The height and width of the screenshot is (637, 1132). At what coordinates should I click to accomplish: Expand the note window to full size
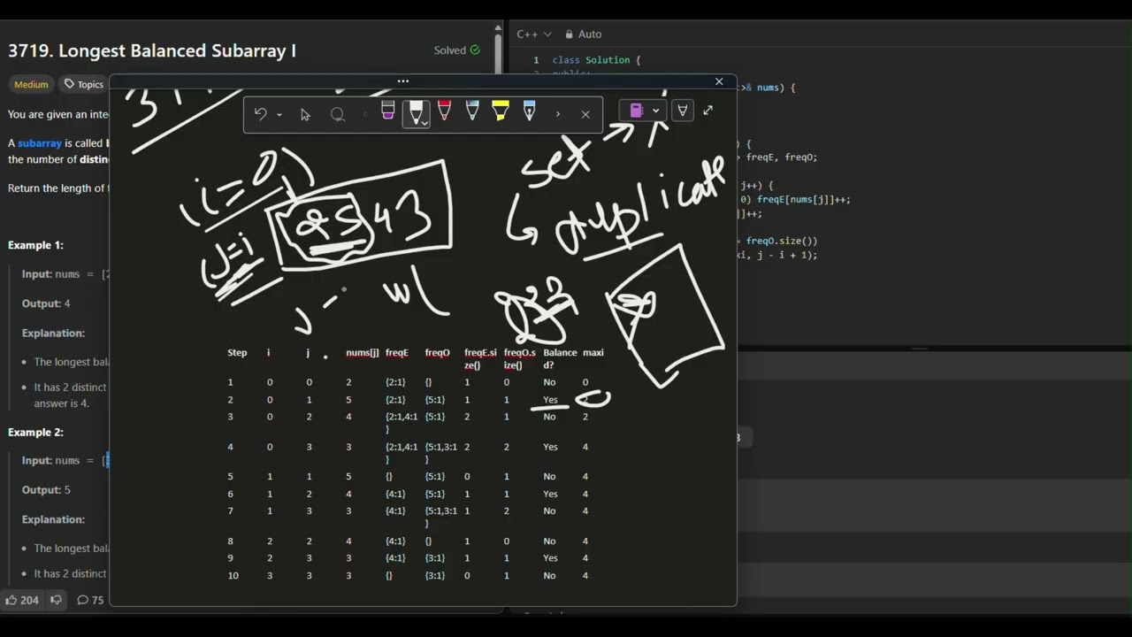click(707, 111)
